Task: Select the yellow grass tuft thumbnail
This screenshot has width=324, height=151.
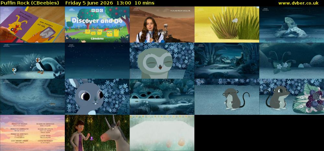Action: (x=227, y=25)
